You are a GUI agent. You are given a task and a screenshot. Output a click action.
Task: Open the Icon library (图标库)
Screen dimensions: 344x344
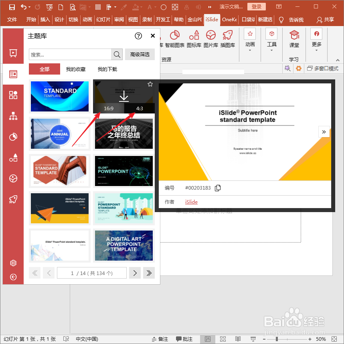194,39
